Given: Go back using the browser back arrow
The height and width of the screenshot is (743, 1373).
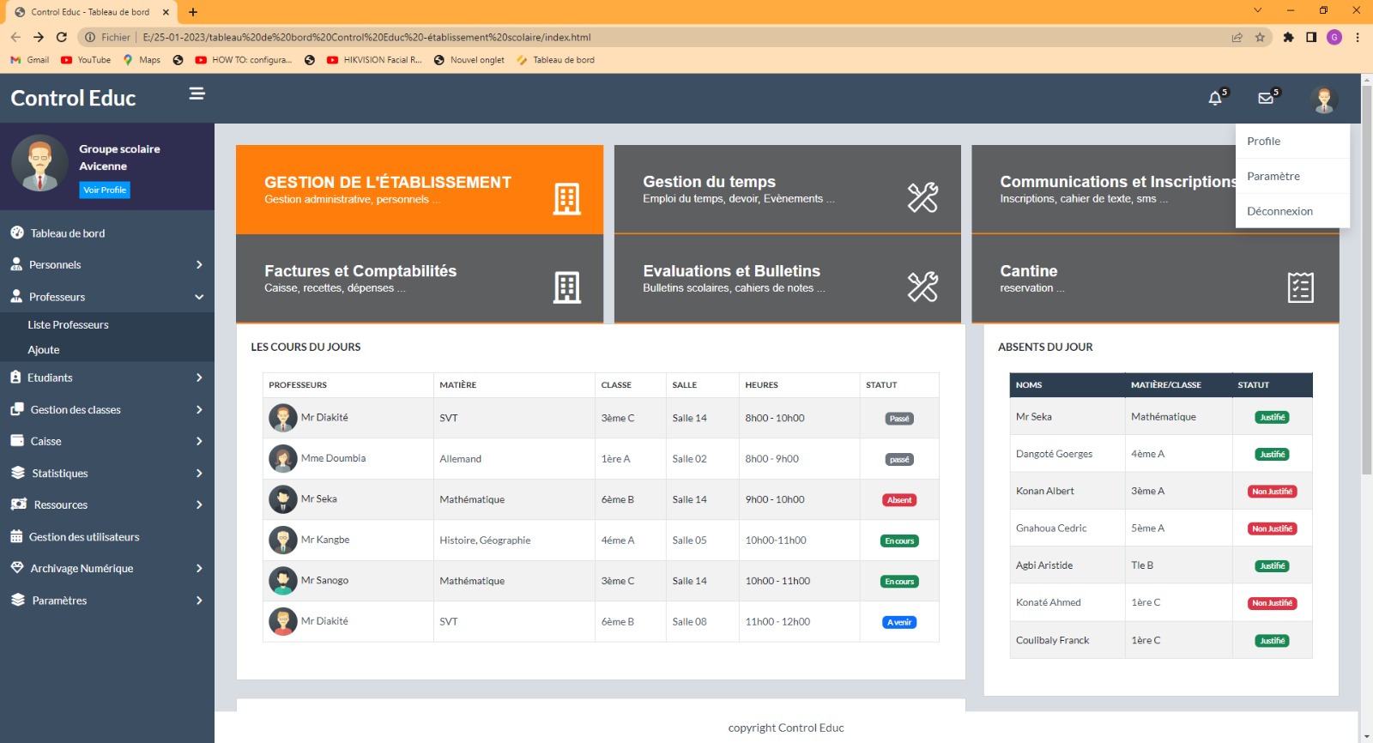Looking at the screenshot, I should 15,37.
